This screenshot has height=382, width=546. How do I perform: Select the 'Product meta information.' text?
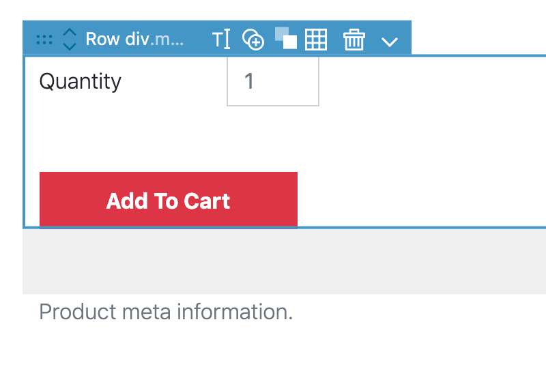[x=166, y=311]
